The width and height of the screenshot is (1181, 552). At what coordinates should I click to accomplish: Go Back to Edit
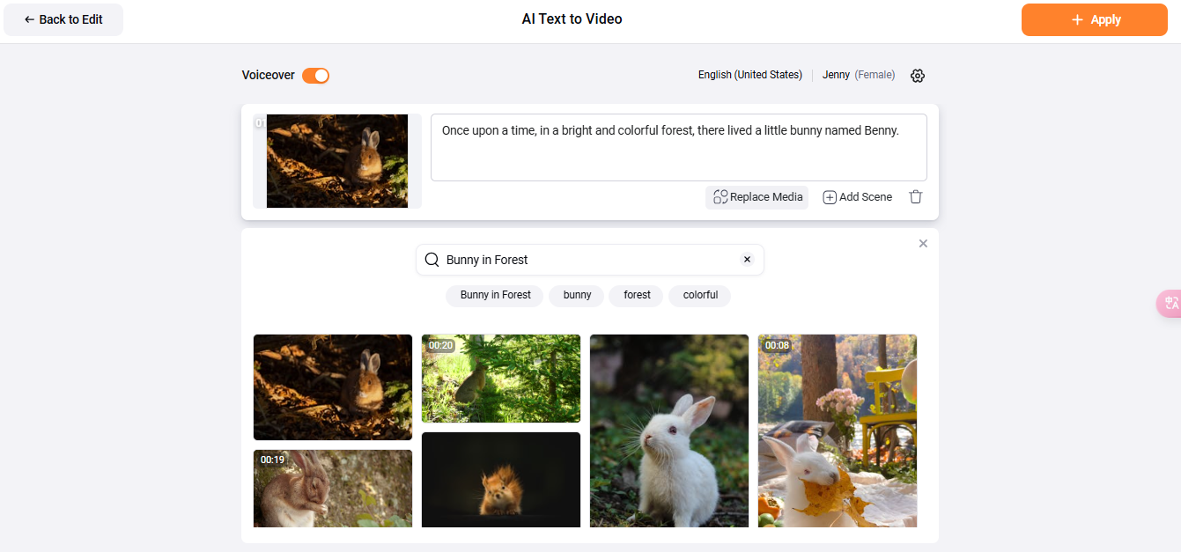63,19
